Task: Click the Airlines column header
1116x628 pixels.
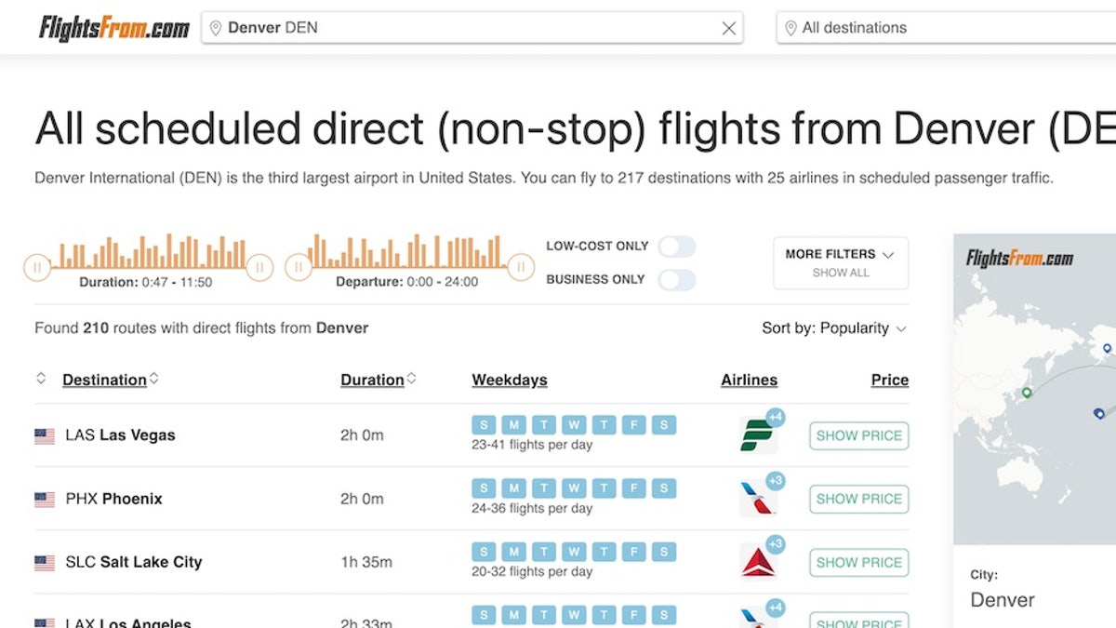Action: (749, 380)
